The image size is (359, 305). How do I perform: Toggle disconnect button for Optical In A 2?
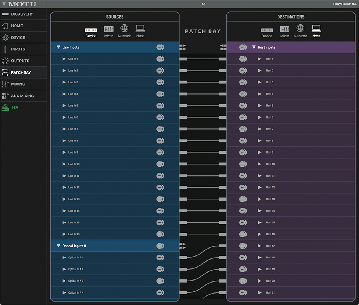click(160, 269)
